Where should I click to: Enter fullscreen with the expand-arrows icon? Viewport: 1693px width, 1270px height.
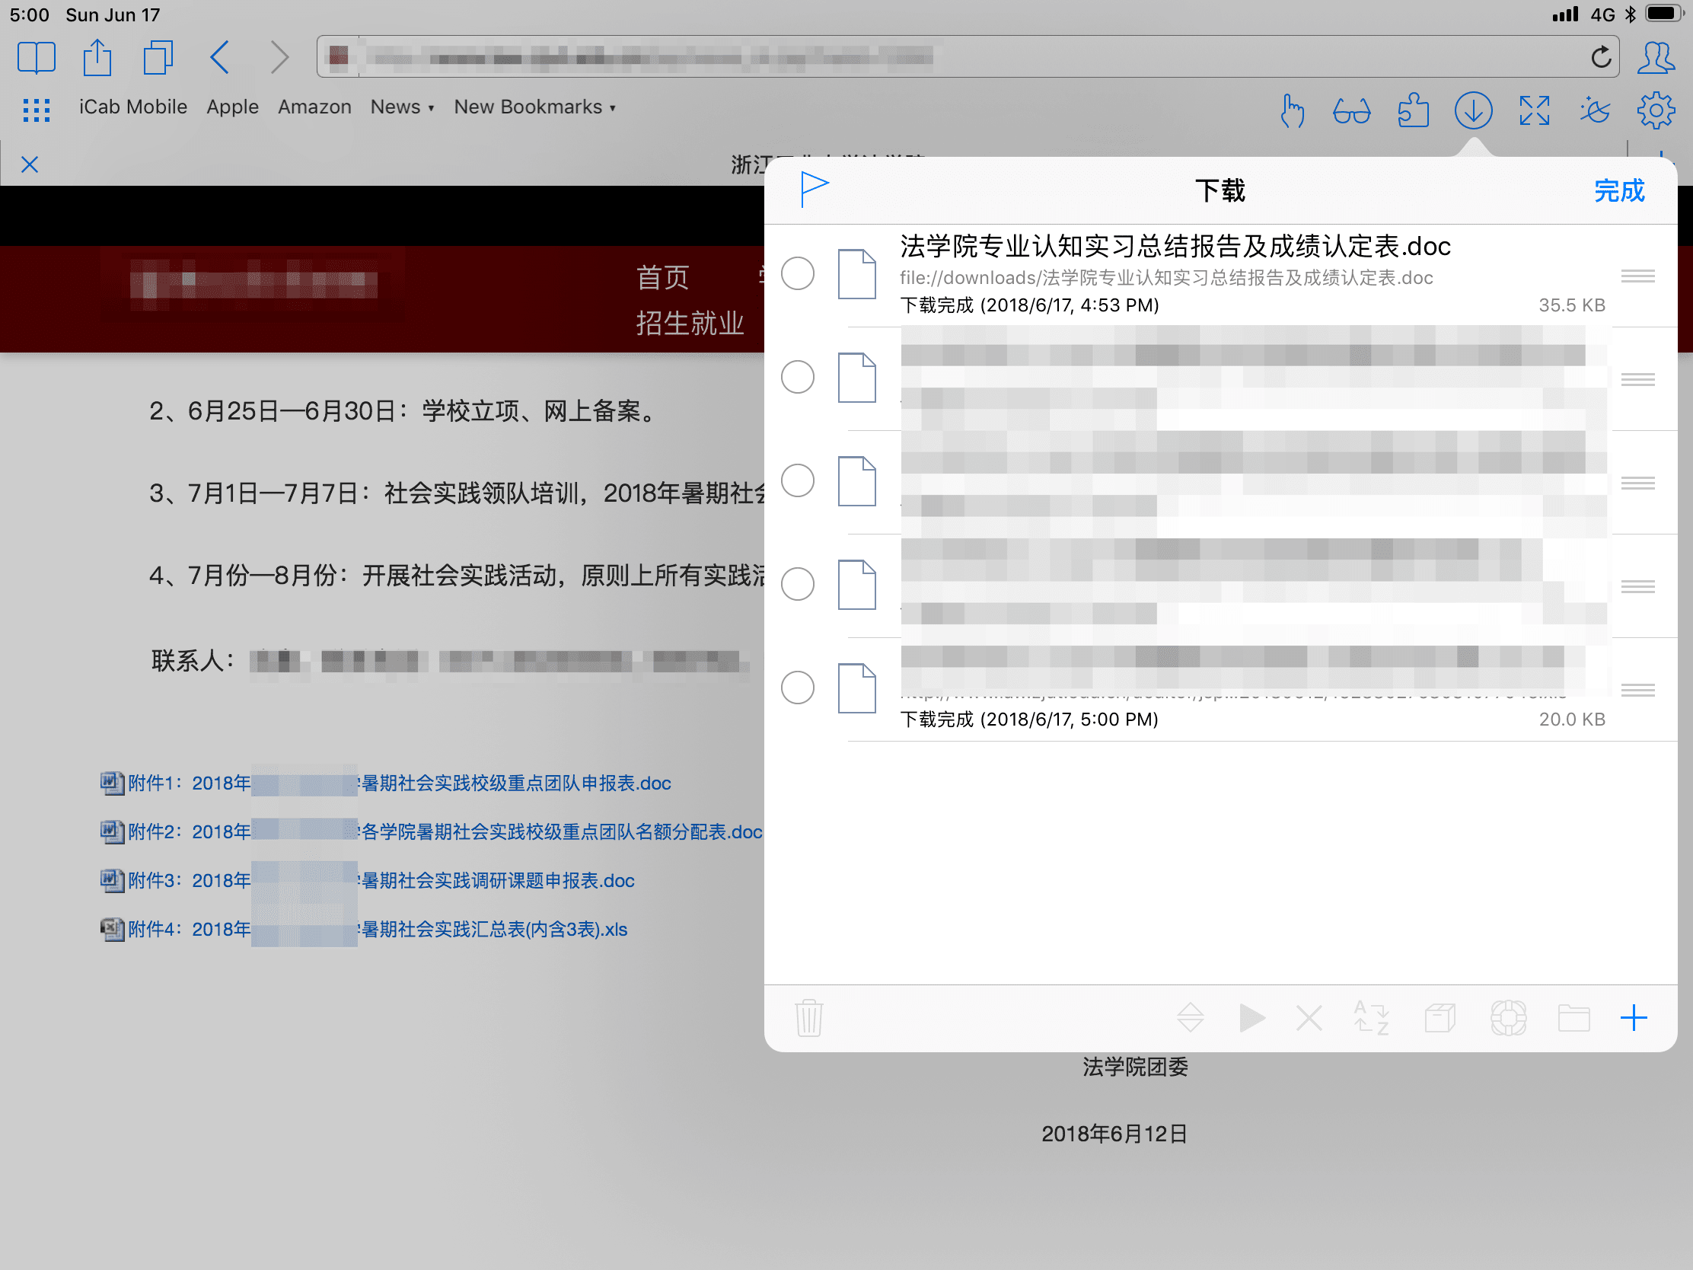coord(1534,111)
